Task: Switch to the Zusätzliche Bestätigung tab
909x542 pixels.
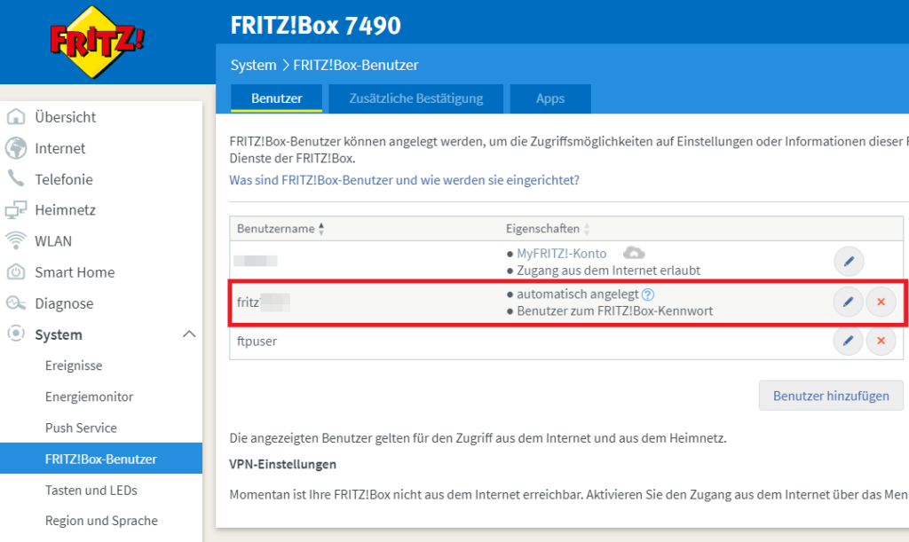Action: click(415, 98)
